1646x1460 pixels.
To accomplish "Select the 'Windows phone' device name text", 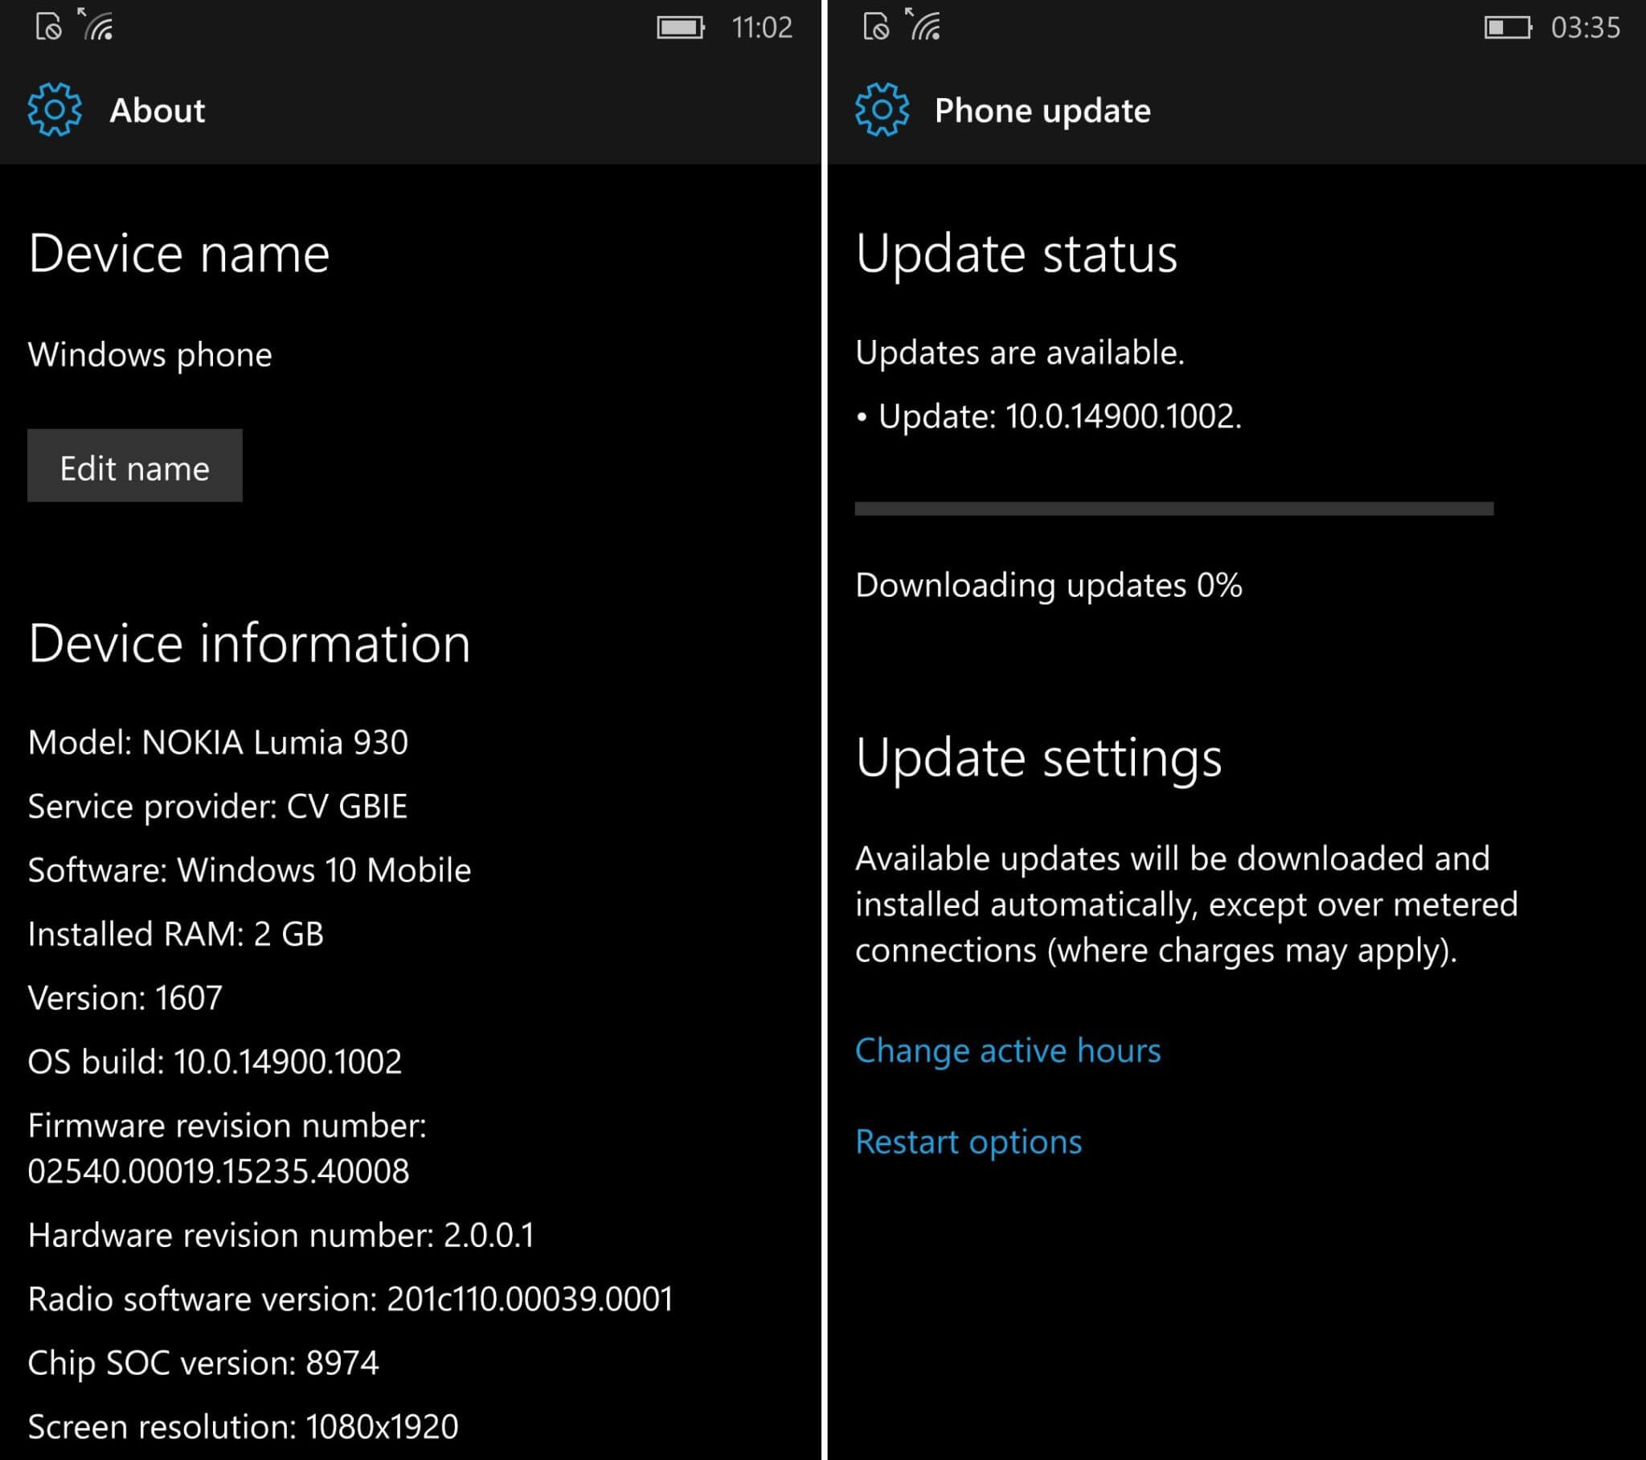I will [x=149, y=354].
